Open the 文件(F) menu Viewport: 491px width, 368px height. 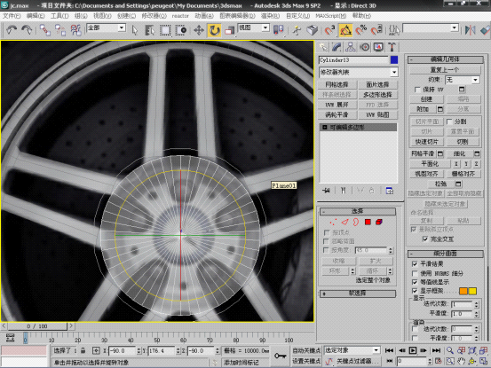coord(12,16)
